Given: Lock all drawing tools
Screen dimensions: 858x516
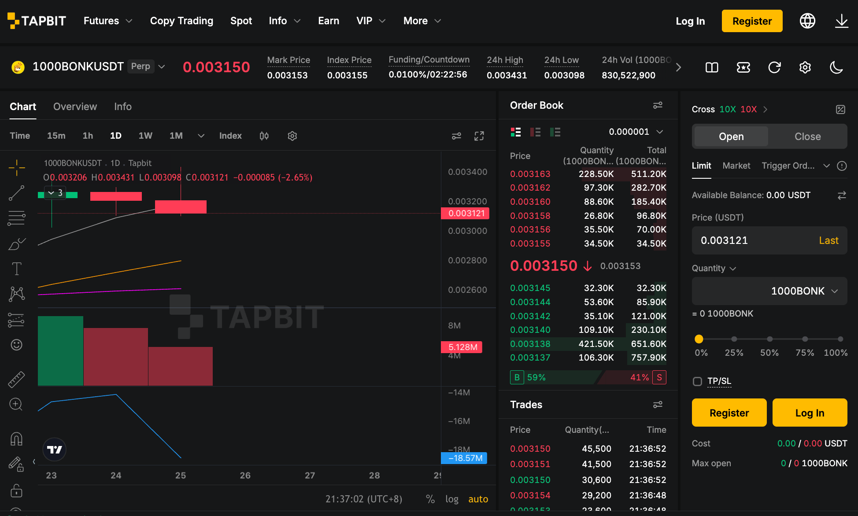Looking at the screenshot, I should point(17,490).
